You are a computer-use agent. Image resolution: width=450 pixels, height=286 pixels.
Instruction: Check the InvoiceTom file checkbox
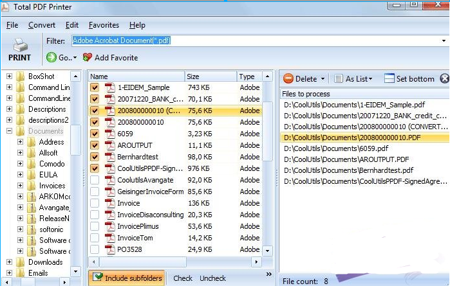(x=95, y=238)
